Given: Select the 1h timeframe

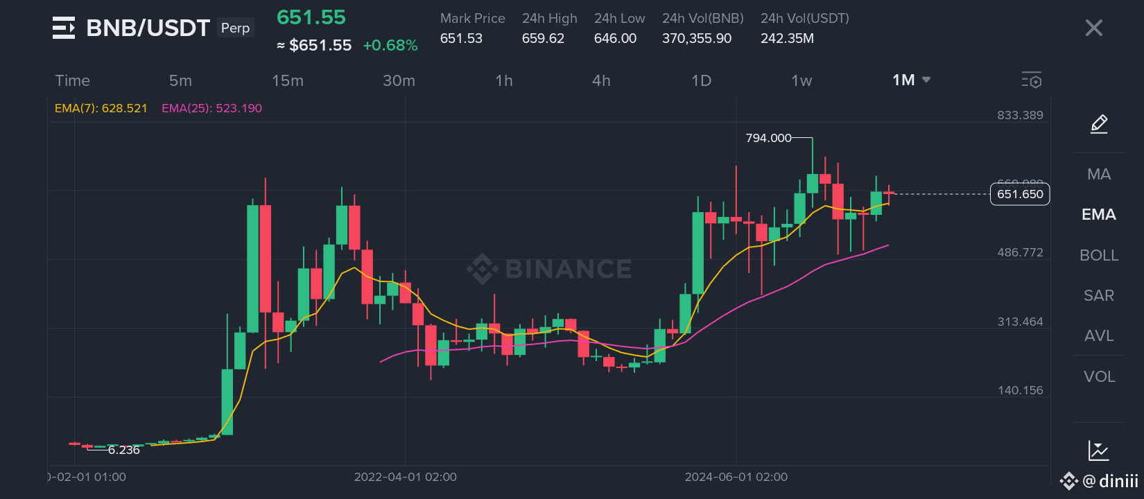Looking at the screenshot, I should pyautogui.click(x=504, y=80).
